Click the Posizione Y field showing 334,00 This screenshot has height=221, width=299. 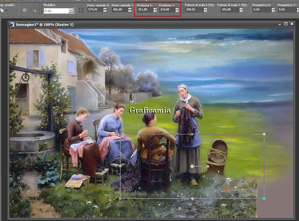click(x=167, y=9)
